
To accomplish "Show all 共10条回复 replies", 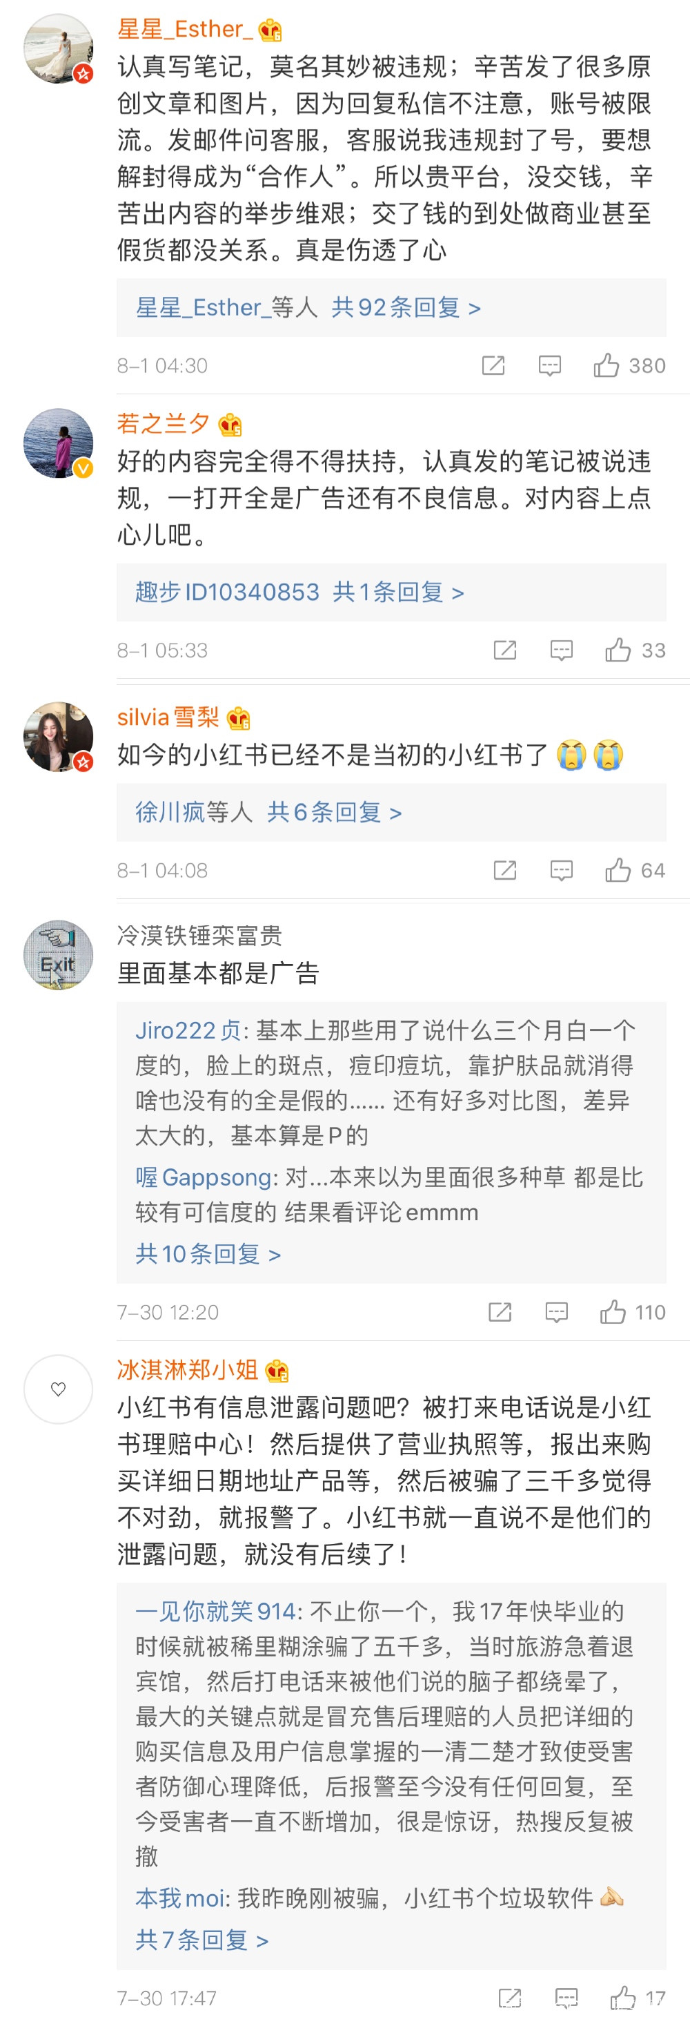I will tap(208, 1255).
